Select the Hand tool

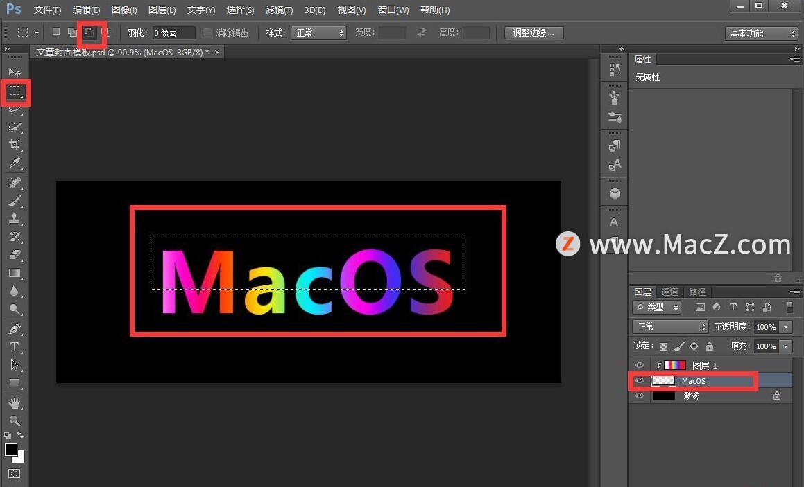point(15,403)
